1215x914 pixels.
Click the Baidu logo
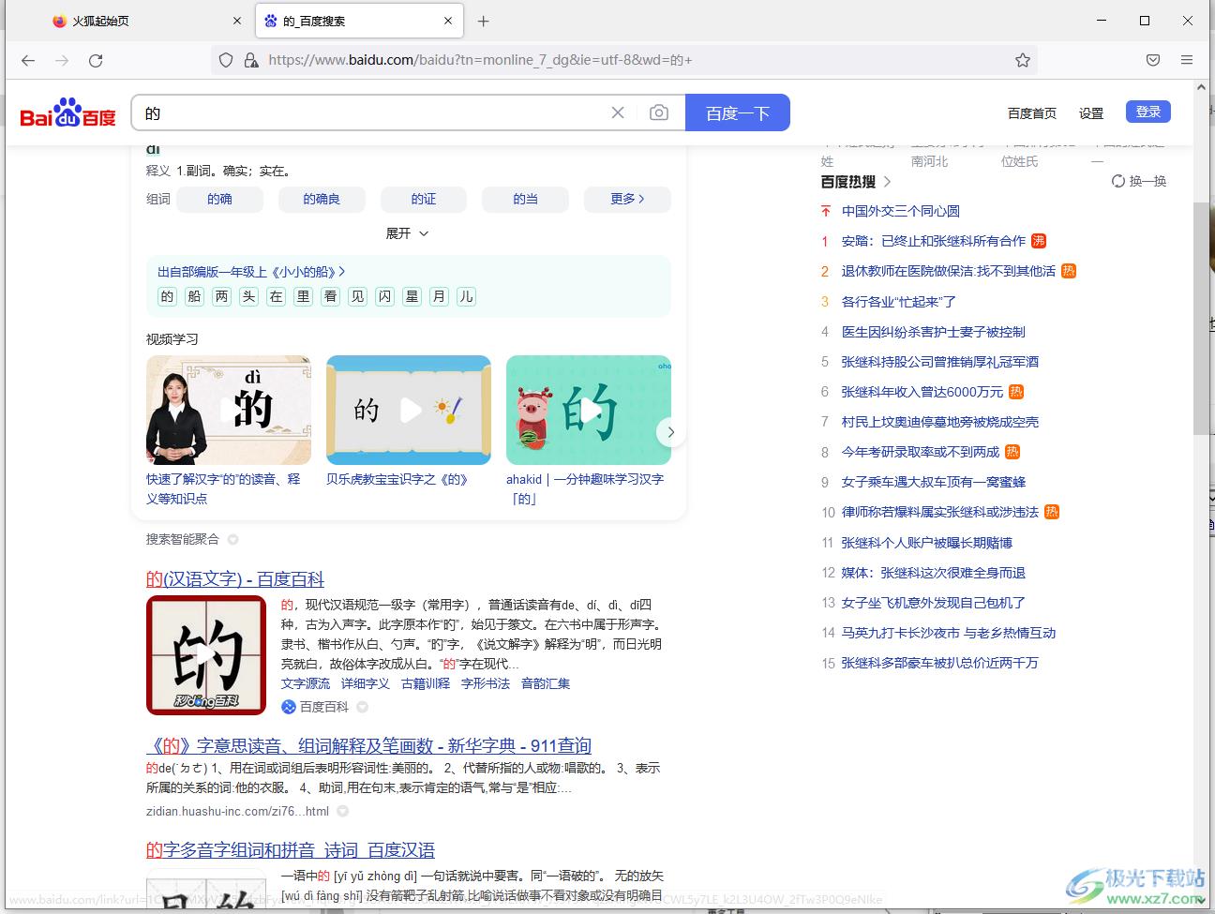click(x=67, y=113)
